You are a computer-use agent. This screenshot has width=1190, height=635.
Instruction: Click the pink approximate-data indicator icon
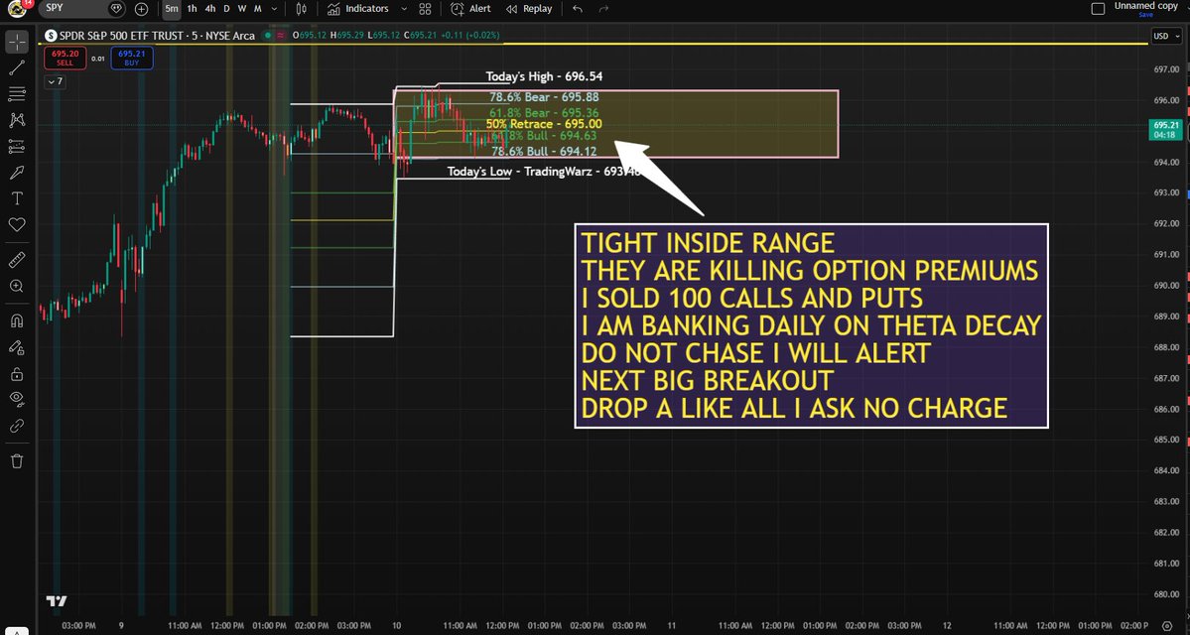coord(281,35)
